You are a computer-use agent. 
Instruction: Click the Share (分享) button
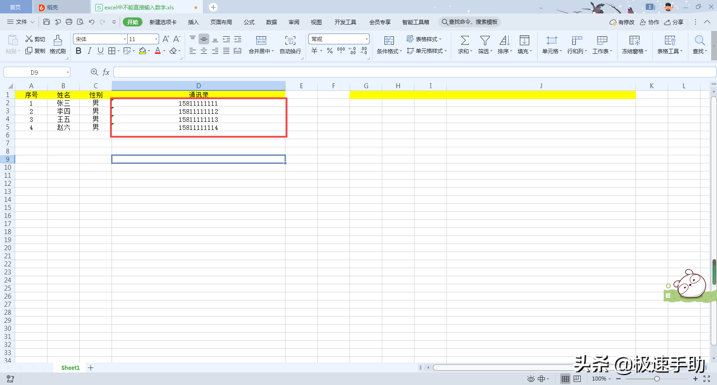click(x=674, y=22)
